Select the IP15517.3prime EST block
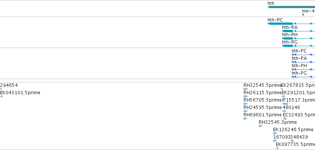This screenshot has width=315, height=150. 285,104
